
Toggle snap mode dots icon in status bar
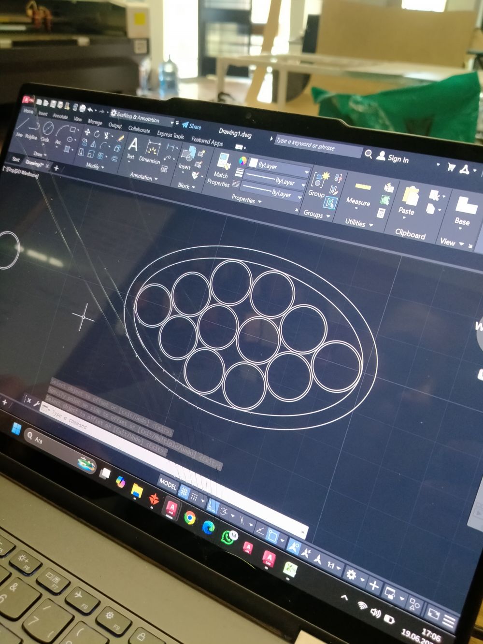195,496
